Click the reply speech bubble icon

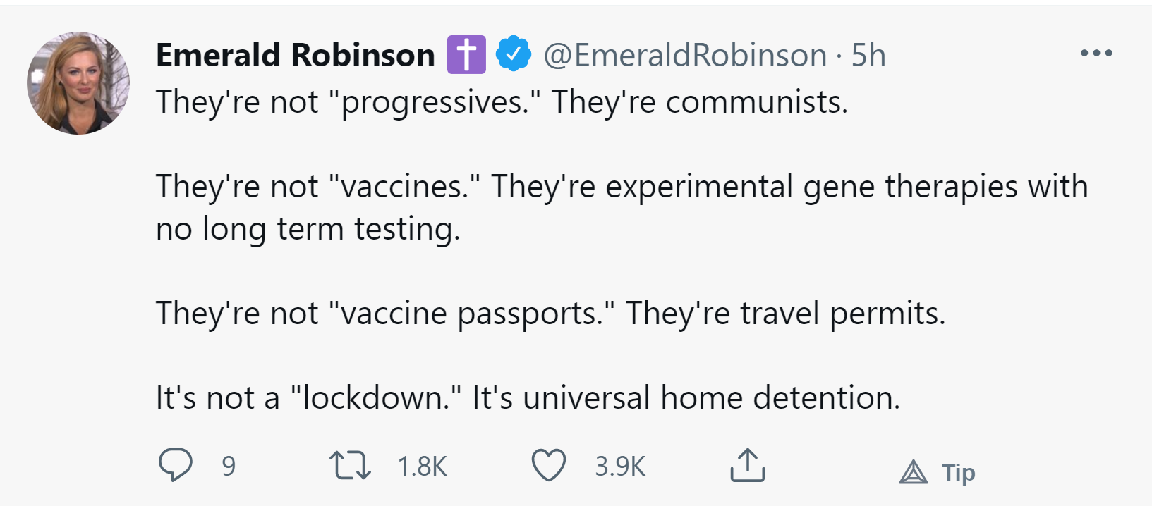pos(175,465)
